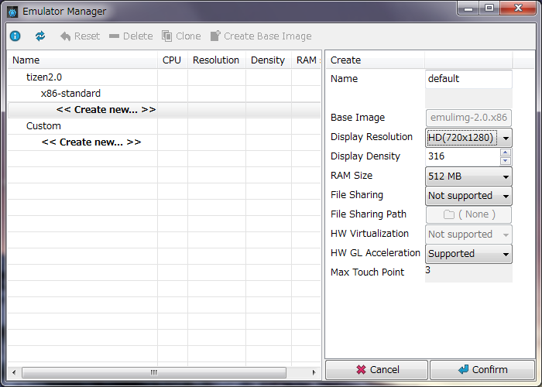Close the Emulator Manager window

click(x=518, y=9)
